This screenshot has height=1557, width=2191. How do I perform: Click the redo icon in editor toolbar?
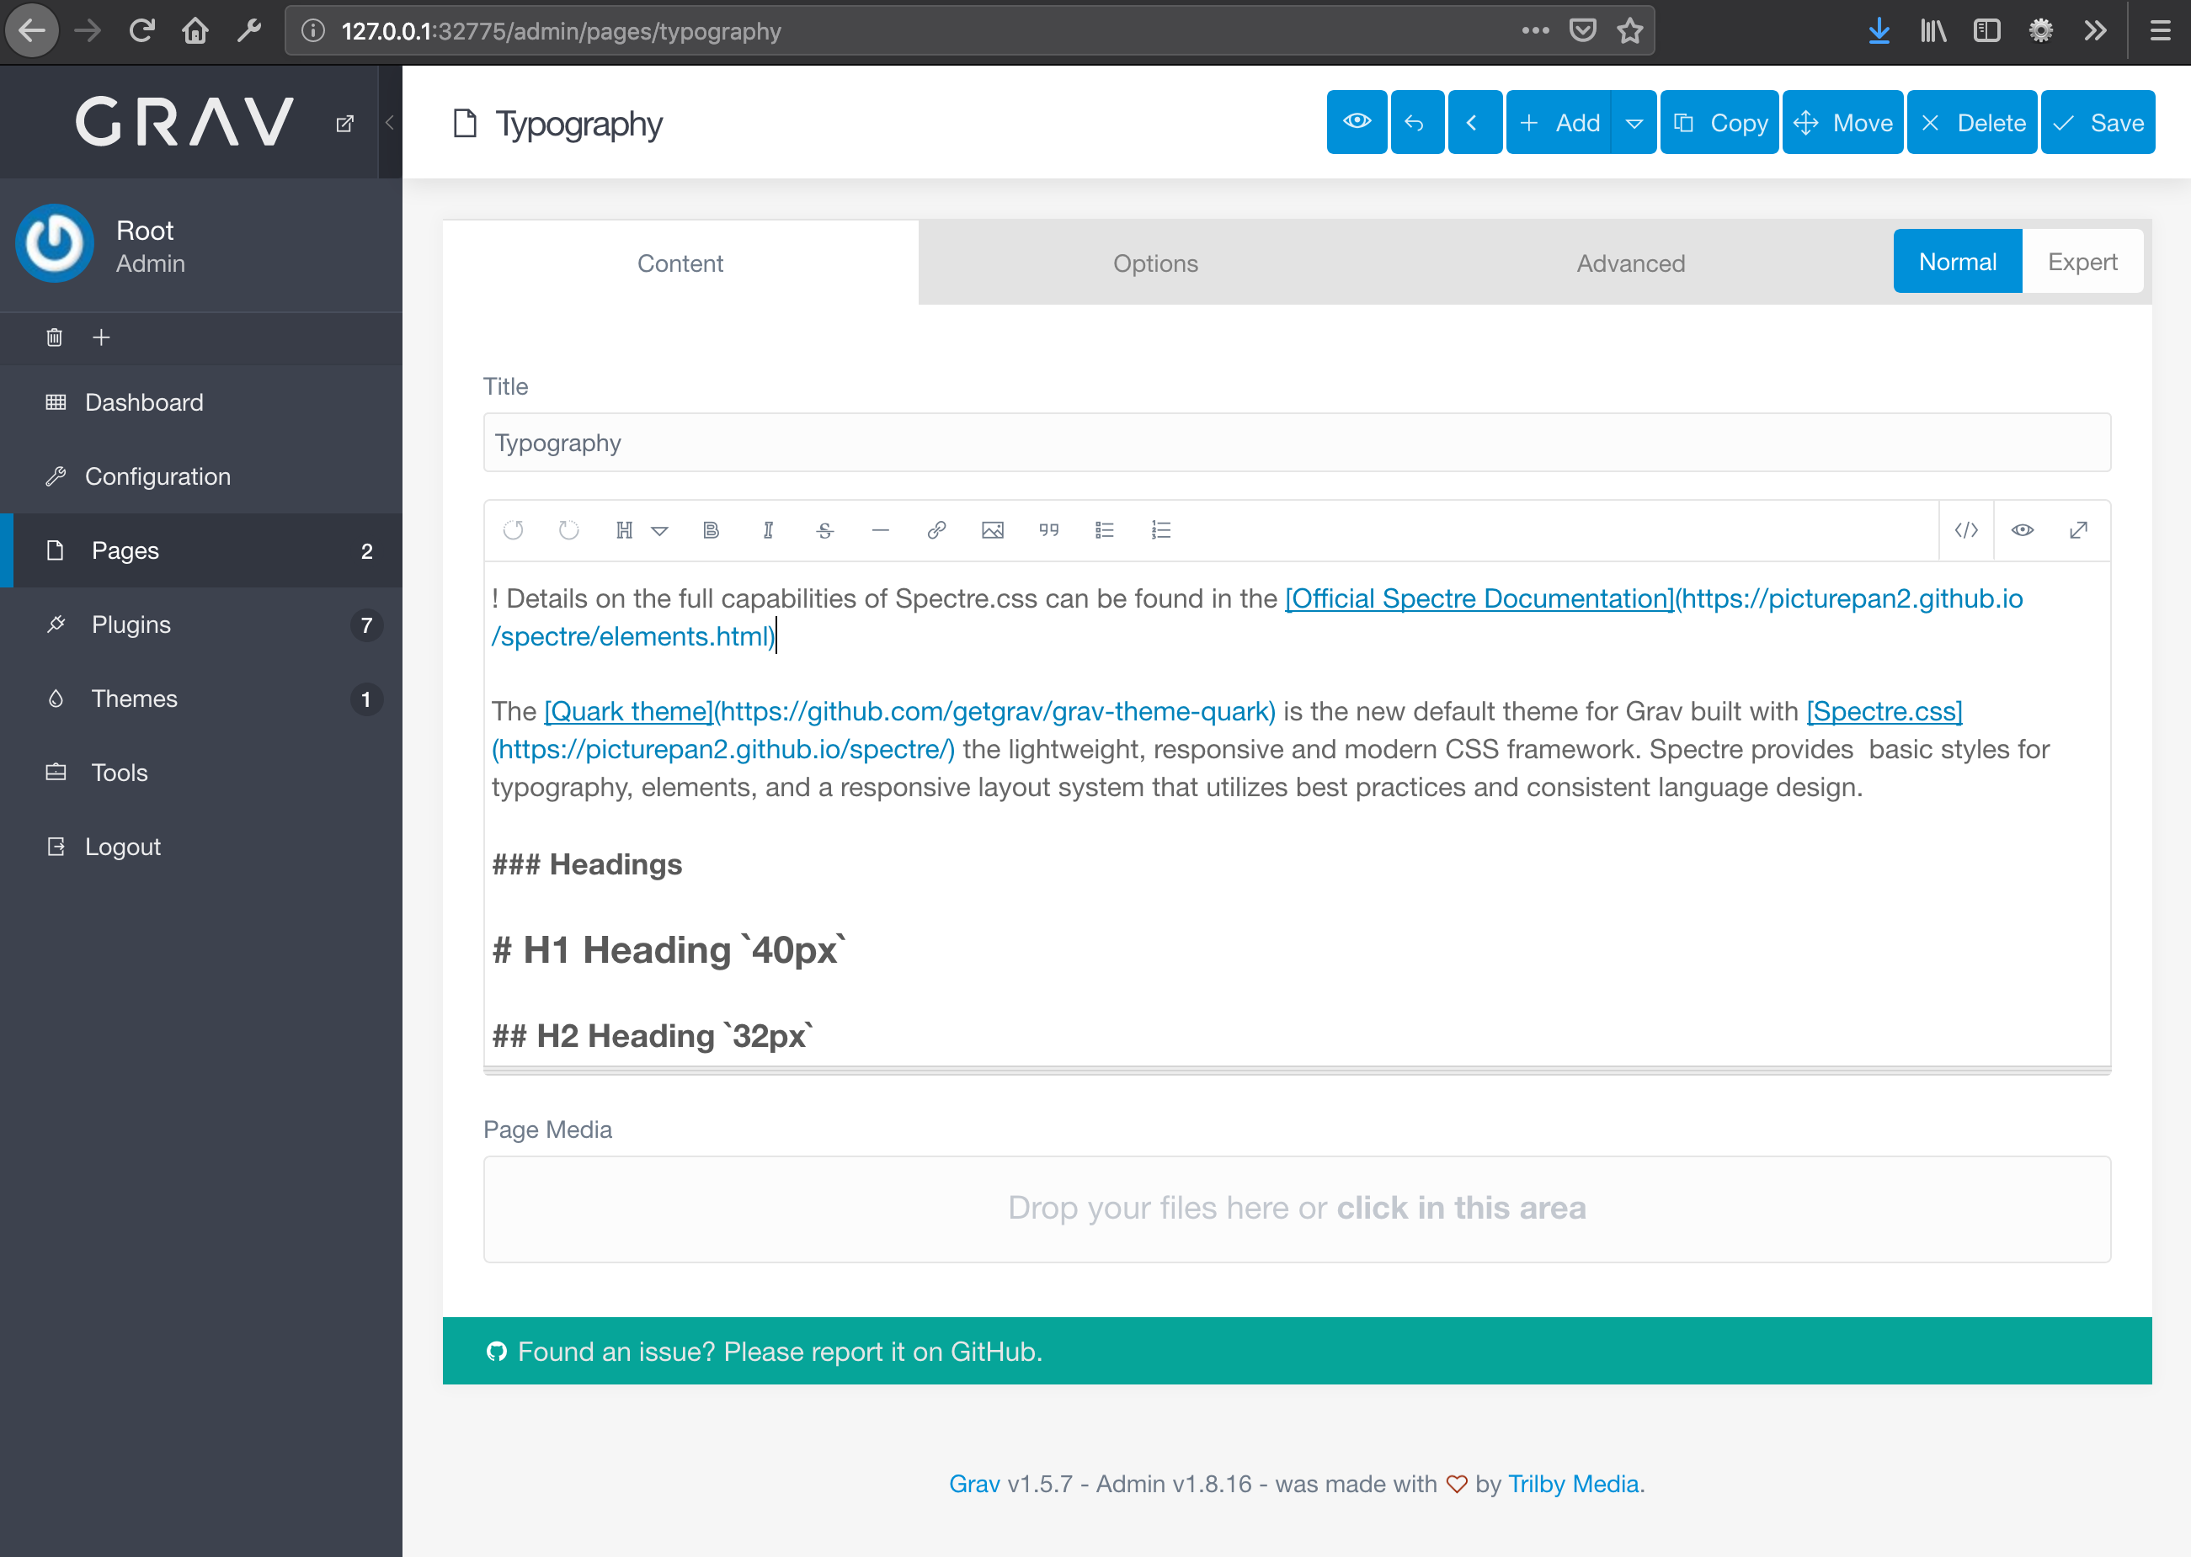[x=569, y=530]
